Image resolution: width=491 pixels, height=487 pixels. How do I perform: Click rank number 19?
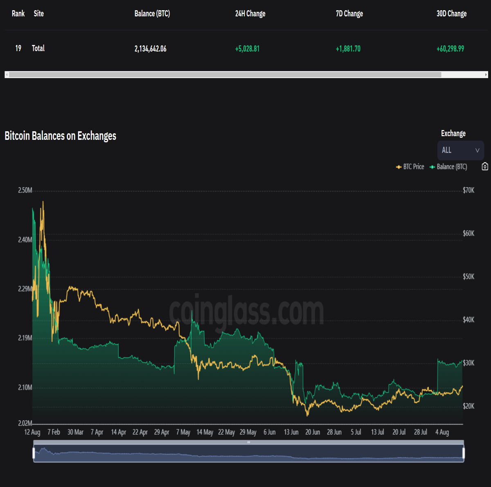coord(18,48)
